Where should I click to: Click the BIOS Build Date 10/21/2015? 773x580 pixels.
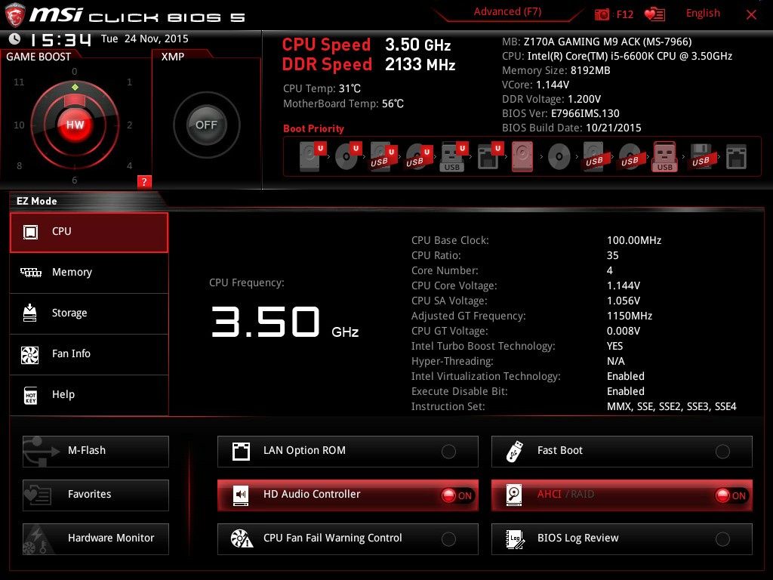point(571,128)
